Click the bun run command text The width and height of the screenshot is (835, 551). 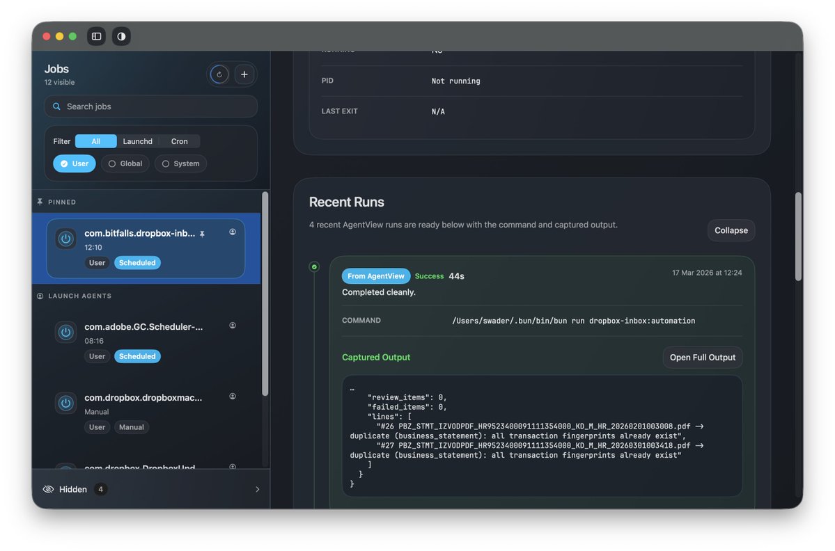(x=574, y=321)
